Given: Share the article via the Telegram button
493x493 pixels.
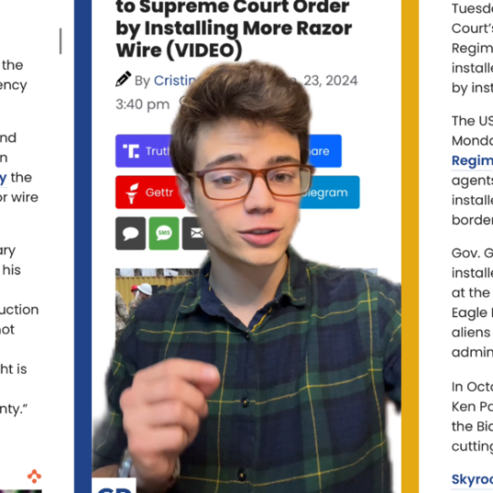Looking at the screenshot, I should (329, 192).
